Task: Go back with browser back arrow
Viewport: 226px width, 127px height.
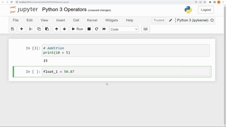Action: coord(3,2)
